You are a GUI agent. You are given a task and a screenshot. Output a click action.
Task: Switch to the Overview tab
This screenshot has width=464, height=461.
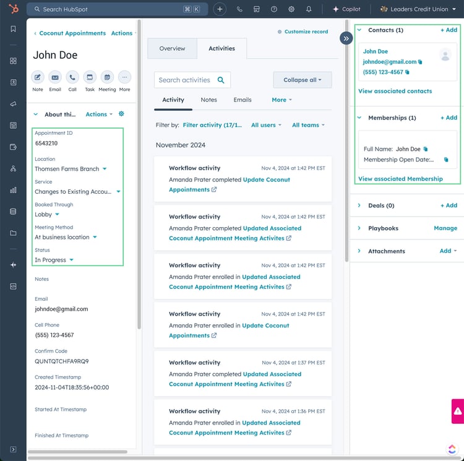click(172, 48)
